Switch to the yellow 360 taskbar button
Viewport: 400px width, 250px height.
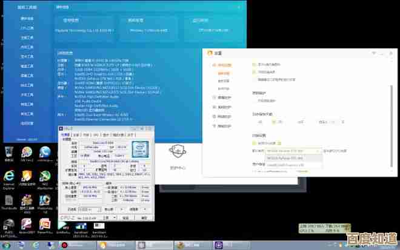[x=116, y=245]
